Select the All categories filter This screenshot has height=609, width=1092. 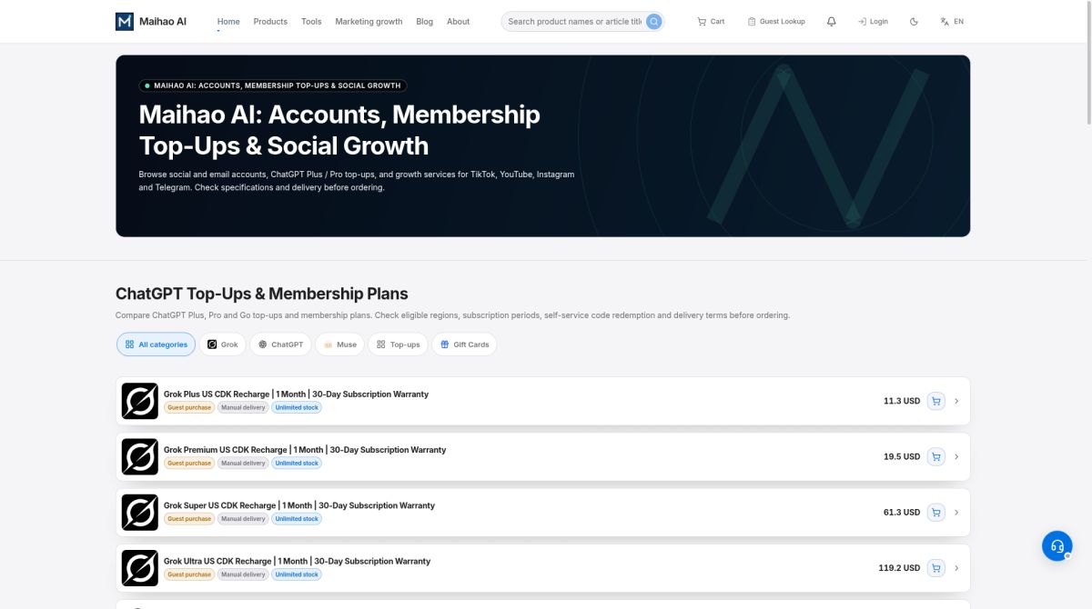click(x=156, y=344)
